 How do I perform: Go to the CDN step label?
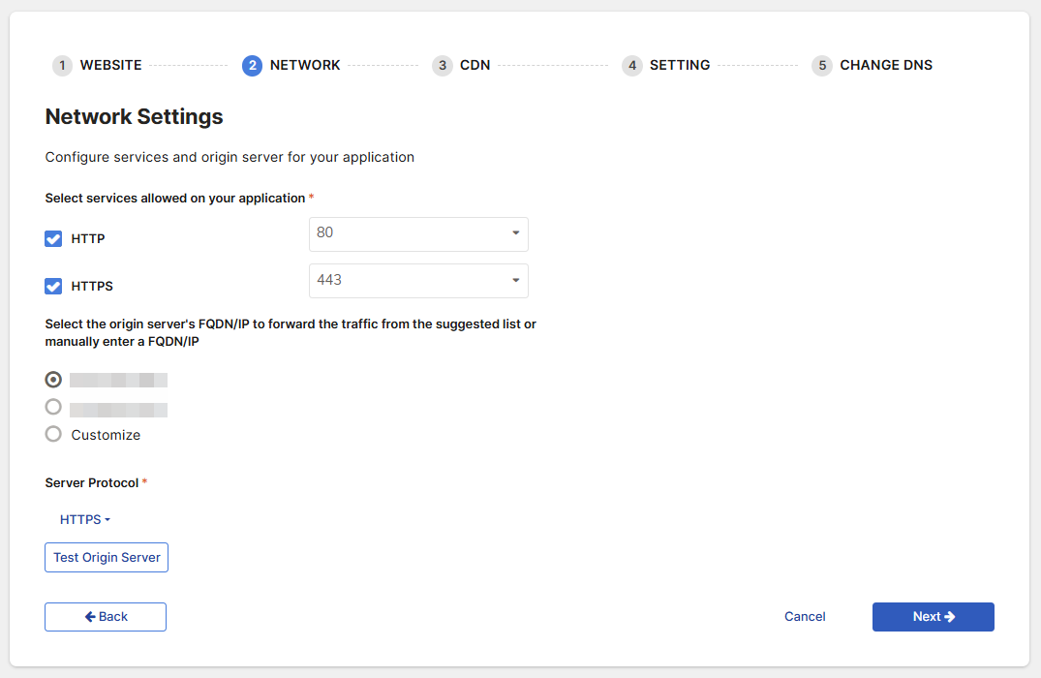pyautogui.click(x=475, y=66)
